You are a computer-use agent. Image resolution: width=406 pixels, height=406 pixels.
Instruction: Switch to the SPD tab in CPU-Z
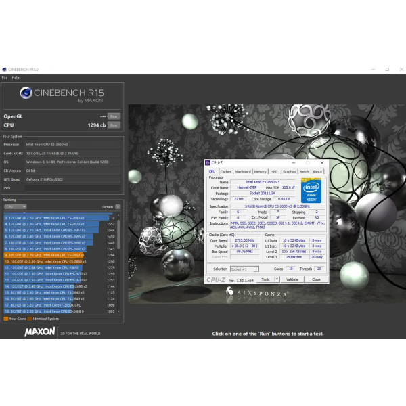coord(275,172)
